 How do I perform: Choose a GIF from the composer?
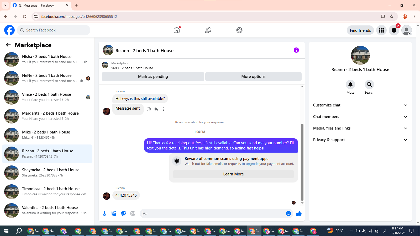(x=133, y=213)
